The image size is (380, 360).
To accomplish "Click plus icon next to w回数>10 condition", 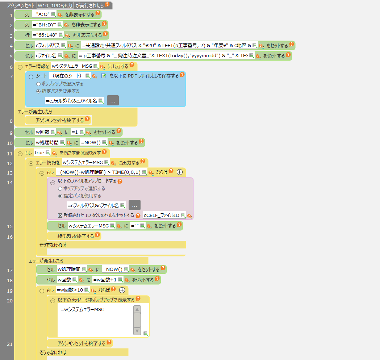I will [x=122, y=290].
